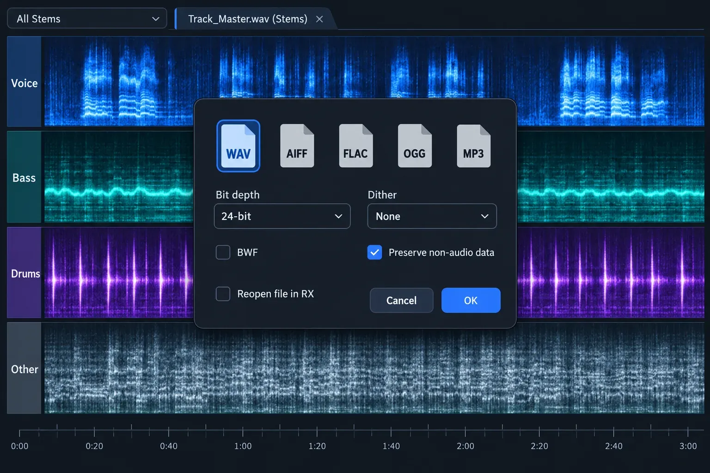The width and height of the screenshot is (710, 473).
Task: Select the OGG file format icon
Action: (415, 146)
